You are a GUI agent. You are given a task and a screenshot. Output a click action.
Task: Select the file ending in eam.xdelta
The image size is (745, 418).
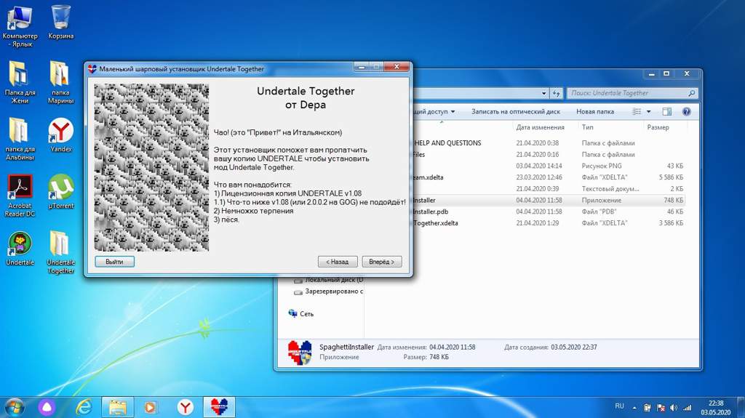549,177
